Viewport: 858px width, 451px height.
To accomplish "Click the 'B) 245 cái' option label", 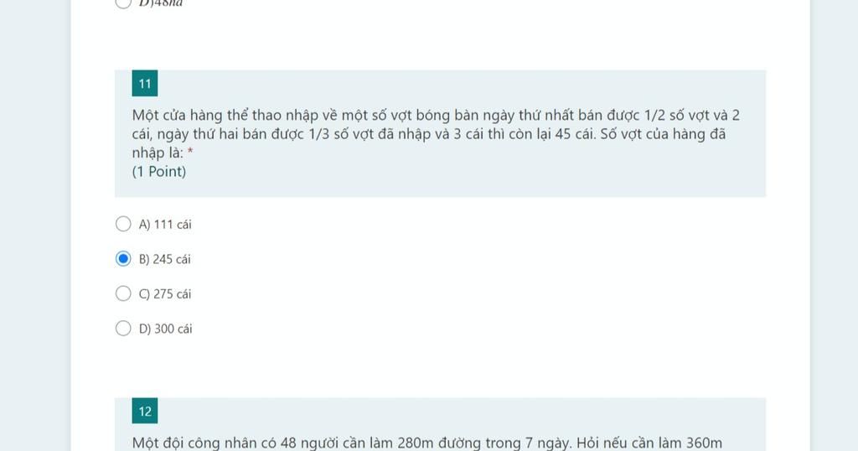I will pyautogui.click(x=165, y=259).
